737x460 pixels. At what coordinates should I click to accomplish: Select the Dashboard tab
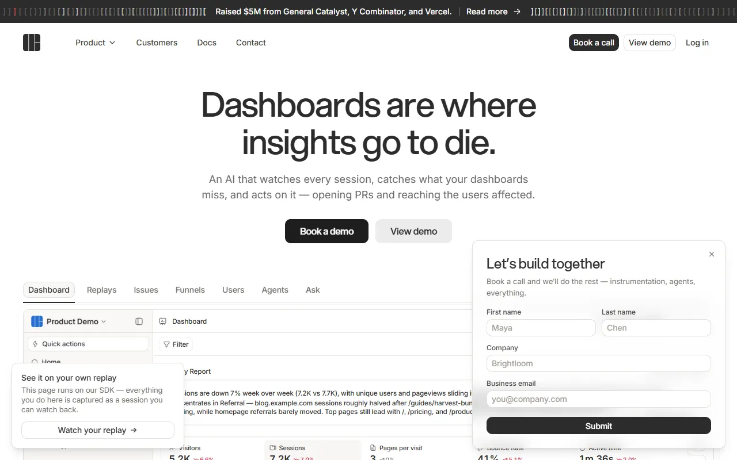click(x=49, y=290)
